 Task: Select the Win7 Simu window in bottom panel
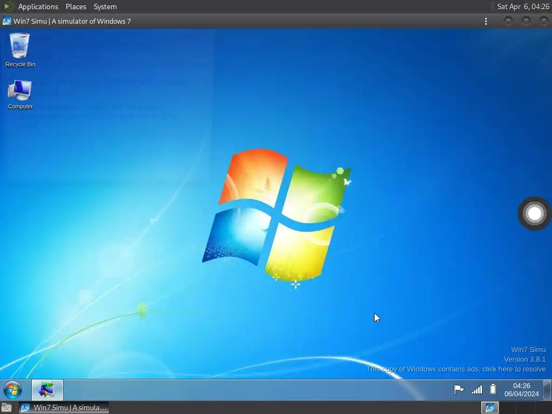point(64,408)
